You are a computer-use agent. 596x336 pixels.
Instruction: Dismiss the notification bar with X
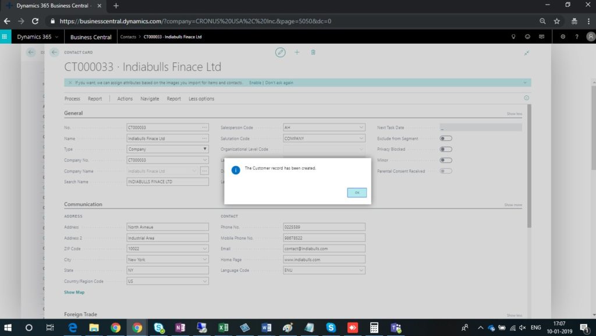coord(70,83)
